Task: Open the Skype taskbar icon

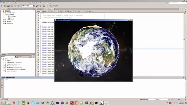Action: 33,103
